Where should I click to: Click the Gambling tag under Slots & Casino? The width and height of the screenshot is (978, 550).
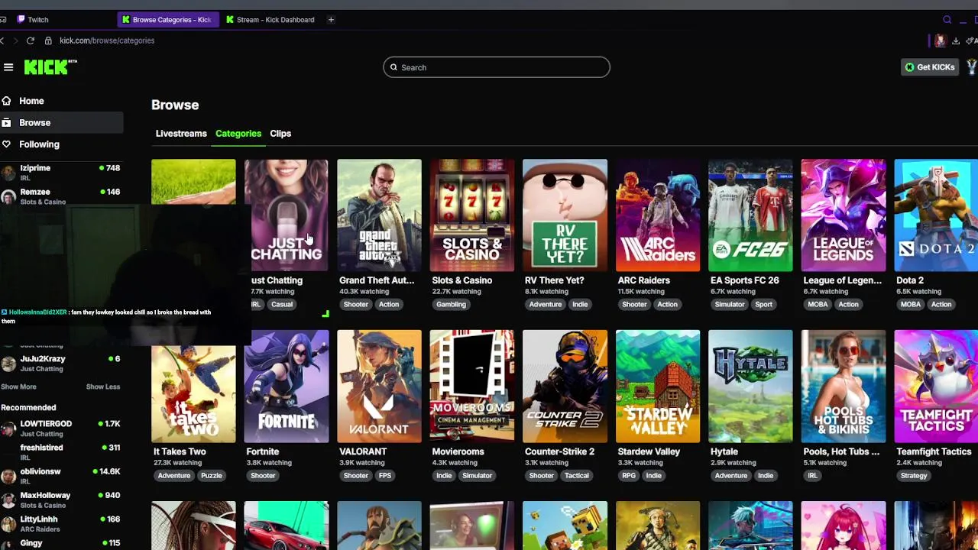coord(451,304)
